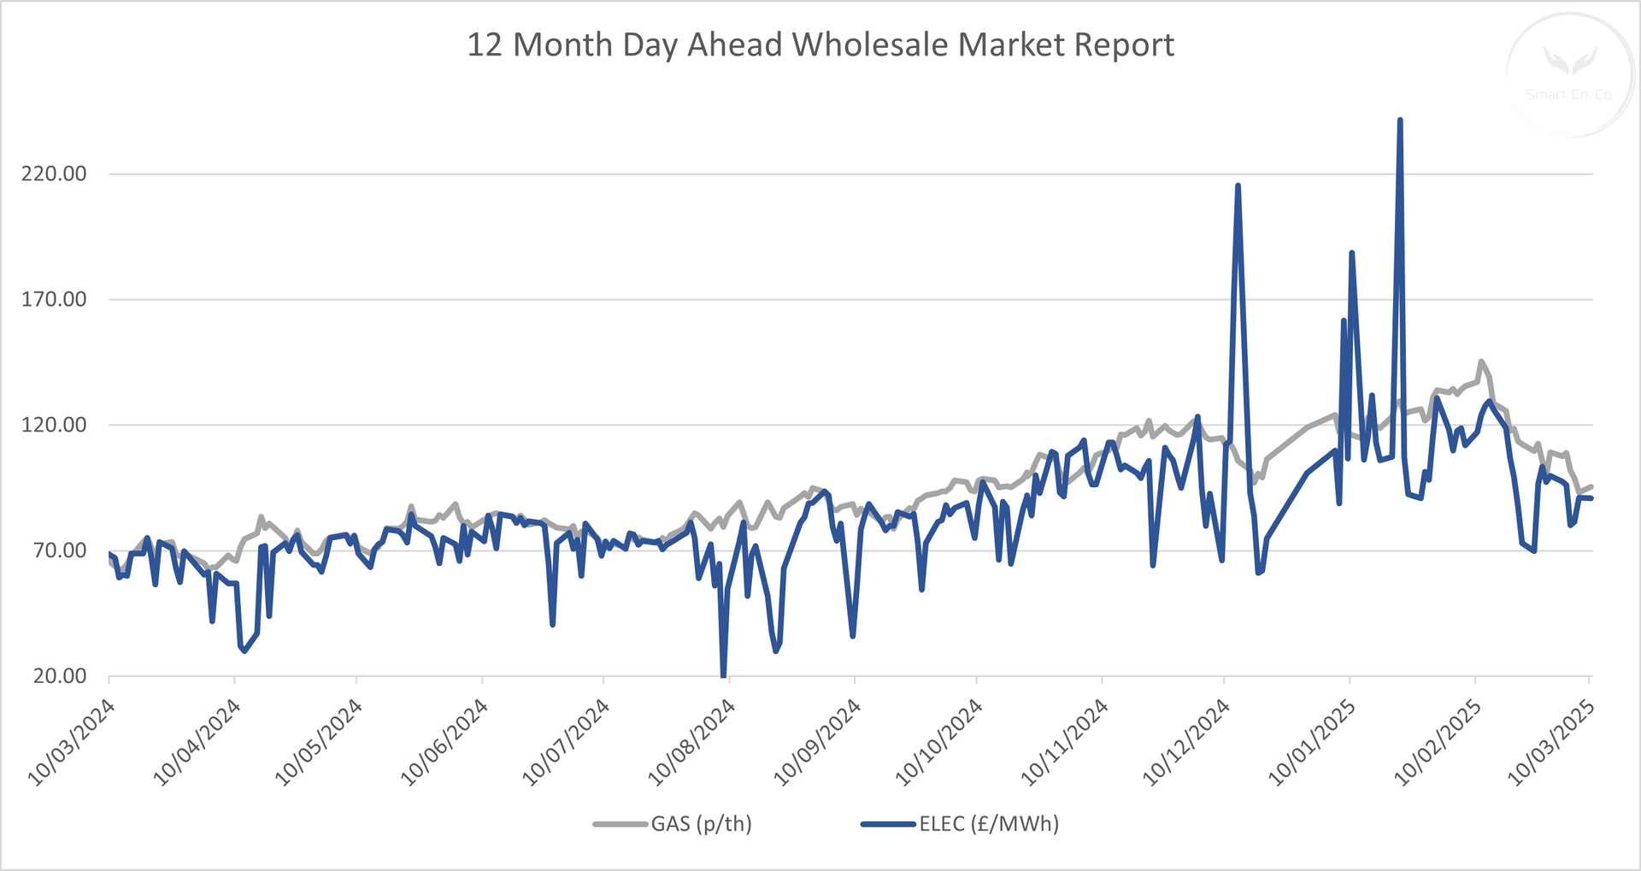Image resolution: width=1641 pixels, height=871 pixels.
Task: Click the 220.00 y-axis label
Action: (54, 174)
